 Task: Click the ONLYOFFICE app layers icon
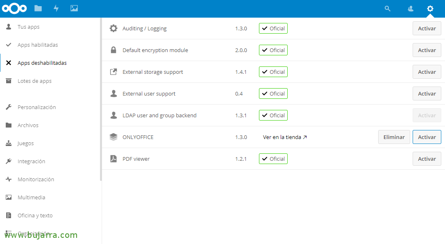click(x=114, y=137)
